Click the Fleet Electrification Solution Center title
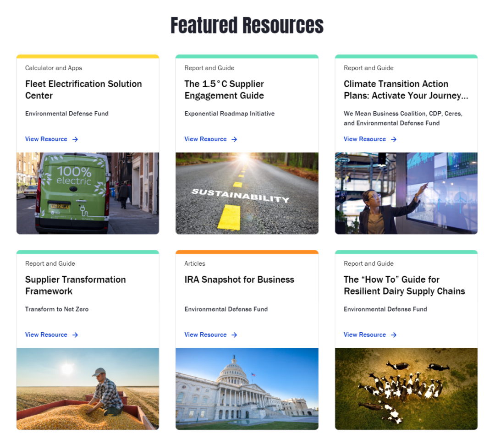 tap(84, 90)
